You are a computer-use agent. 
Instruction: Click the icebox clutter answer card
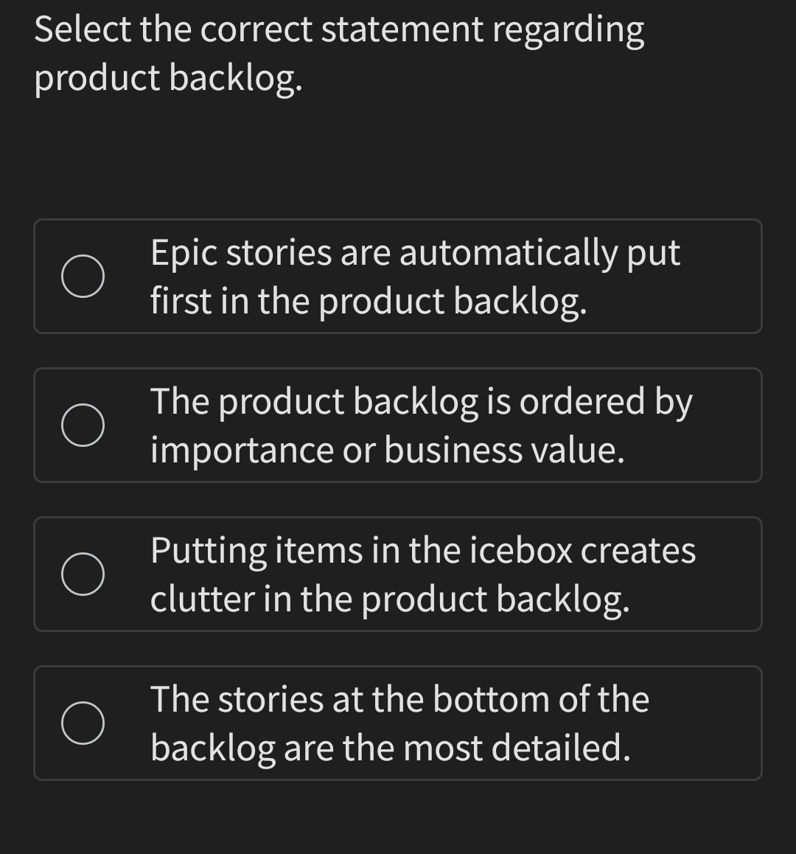398,574
